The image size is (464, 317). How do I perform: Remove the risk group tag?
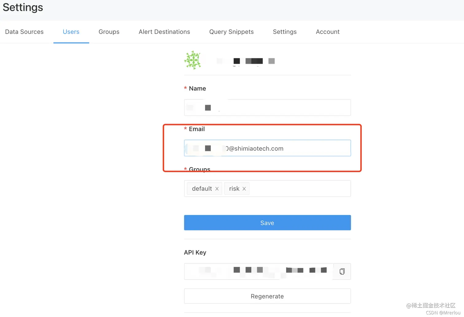pyautogui.click(x=244, y=189)
